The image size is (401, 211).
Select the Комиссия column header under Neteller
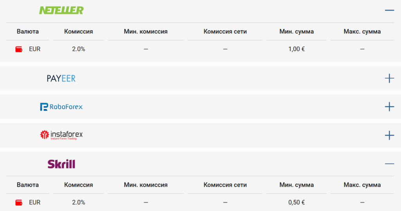[78, 31]
